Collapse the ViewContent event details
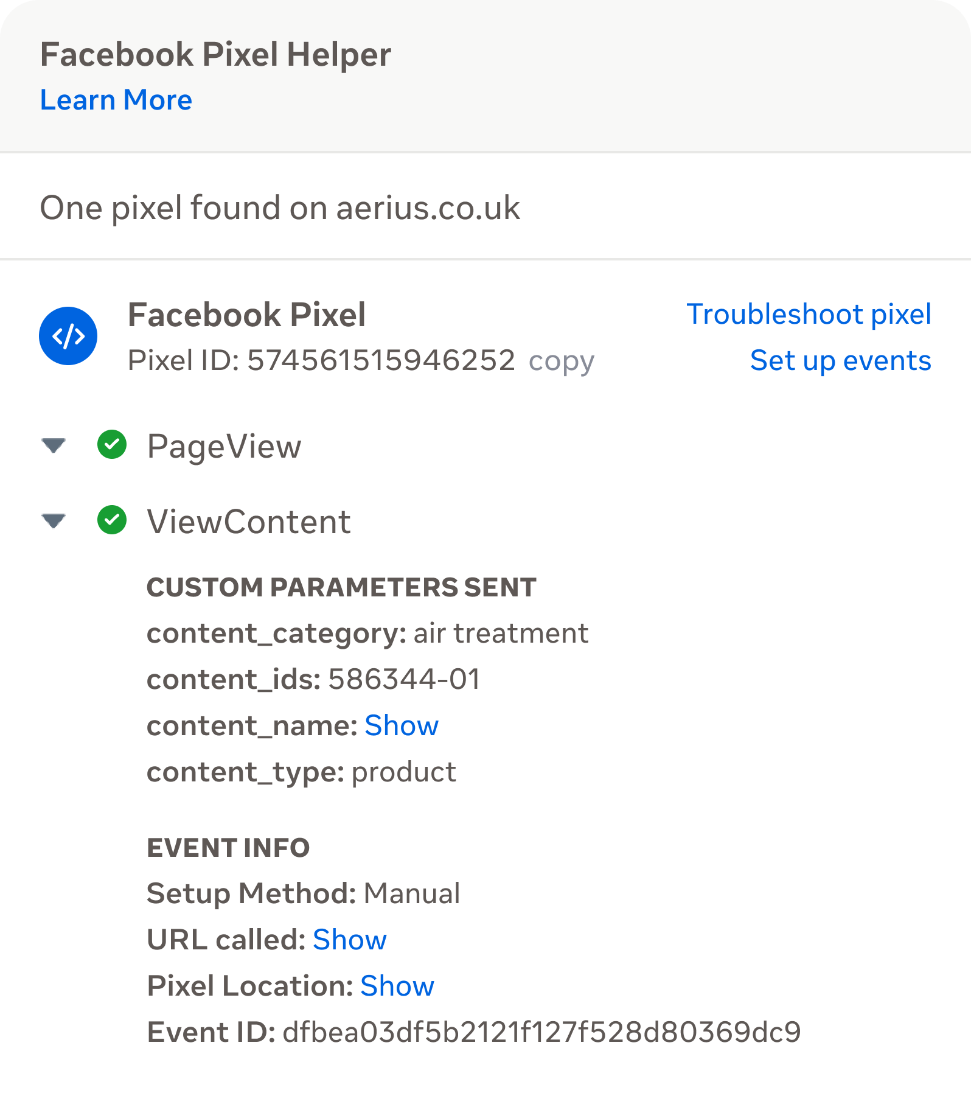Viewport: 971px width, 1093px height. 54,521
